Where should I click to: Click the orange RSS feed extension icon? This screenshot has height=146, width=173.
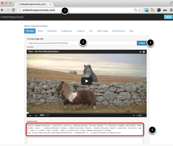click(152, 10)
